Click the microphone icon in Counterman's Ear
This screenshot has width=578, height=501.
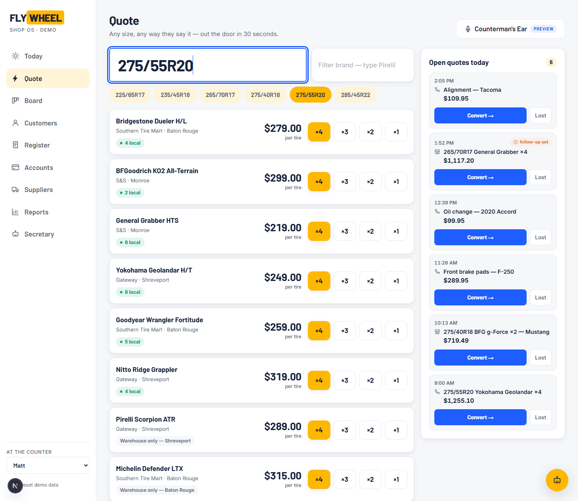pos(468,29)
